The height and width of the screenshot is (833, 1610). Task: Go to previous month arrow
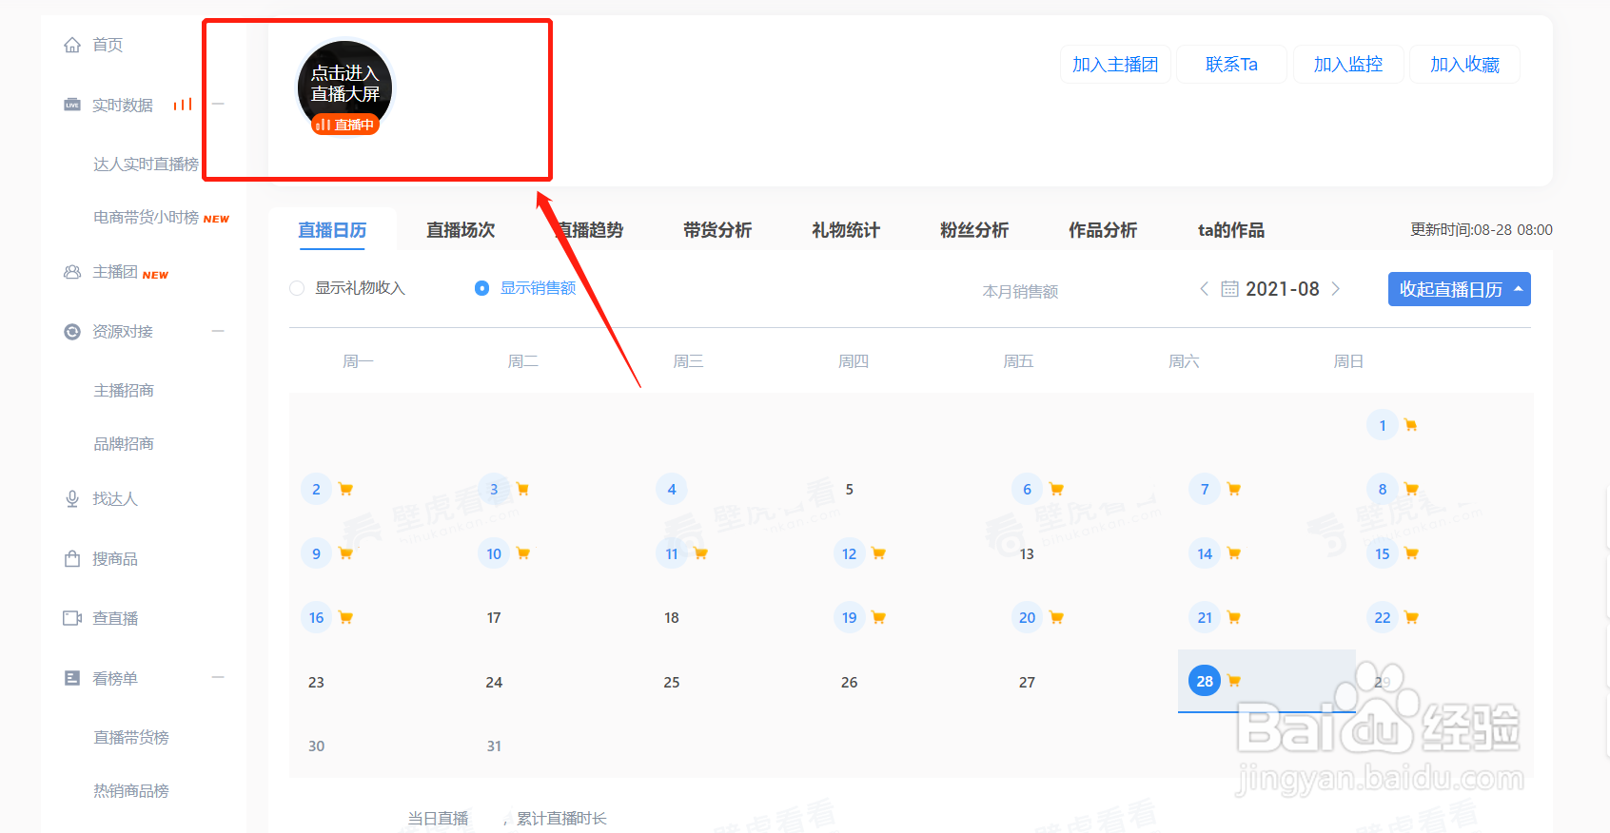(x=1205, y=289)
